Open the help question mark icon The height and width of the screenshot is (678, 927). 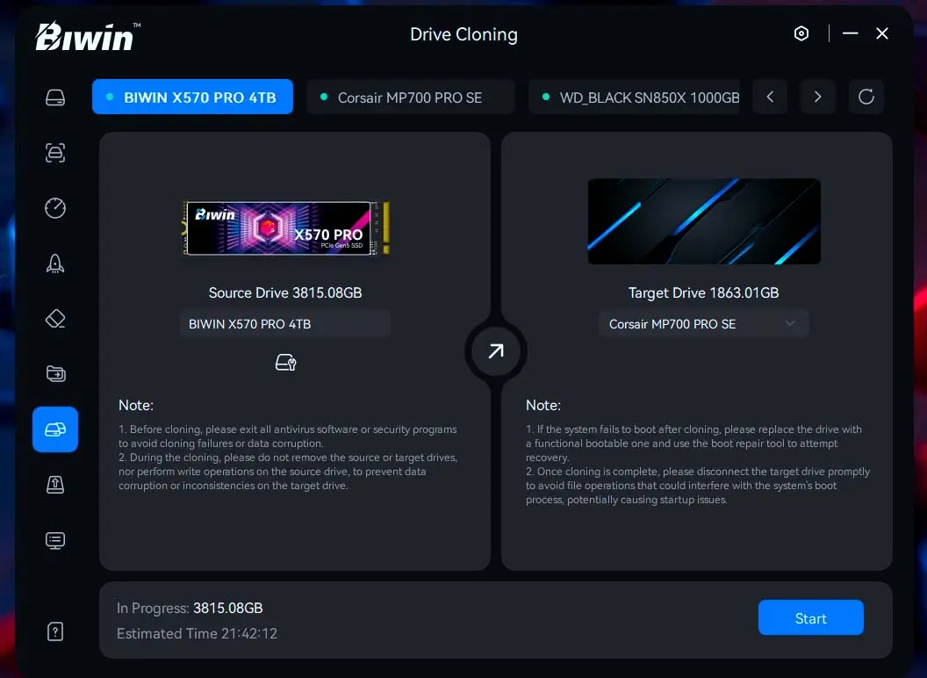tap(55, 631)
